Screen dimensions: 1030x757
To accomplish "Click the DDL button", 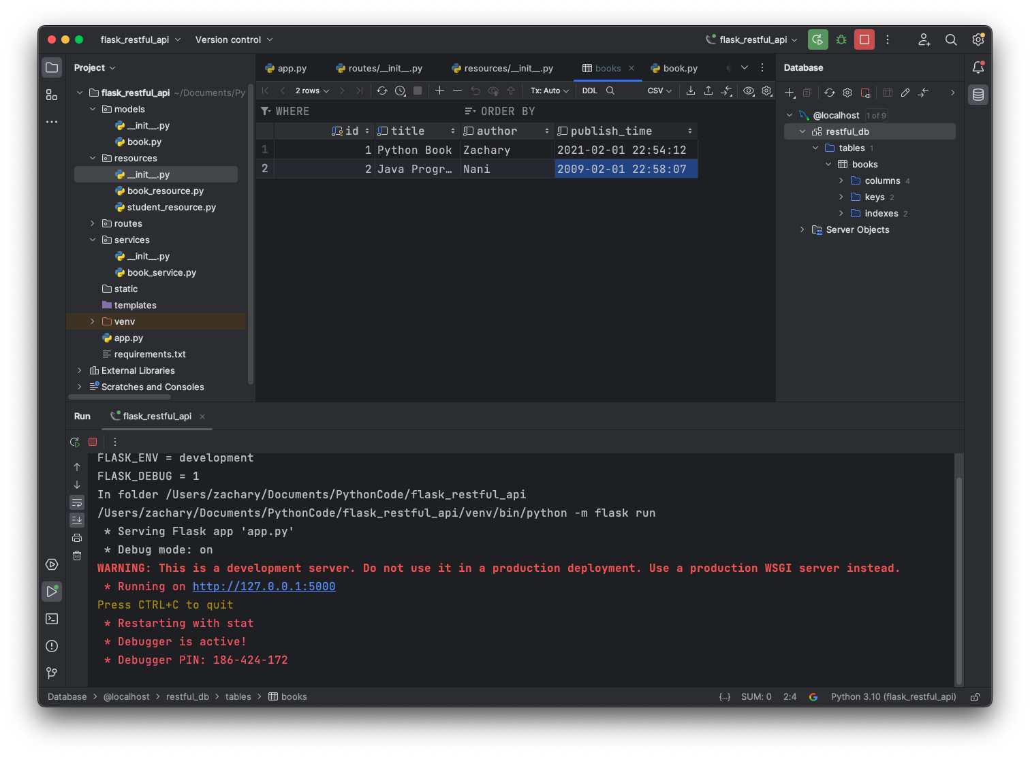I will 589,91.
